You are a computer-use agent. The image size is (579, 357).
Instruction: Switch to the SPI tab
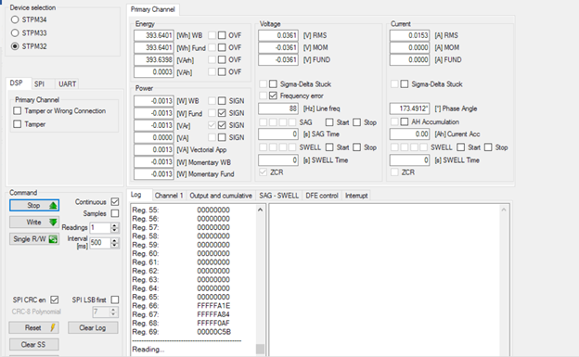point(40,83)
